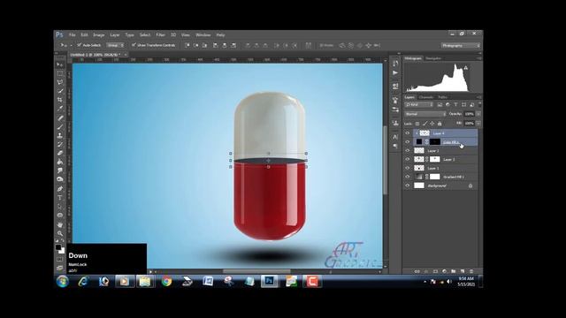Click Add layer mask icon at panel bottom
The image size is (566, 318).
[435, 271]
